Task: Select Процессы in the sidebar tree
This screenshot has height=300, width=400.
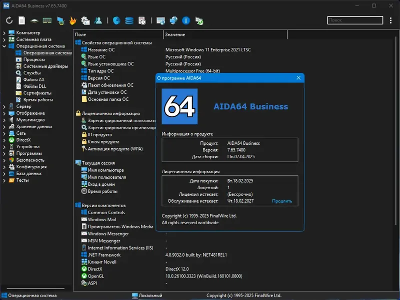Action: (34, 59)
